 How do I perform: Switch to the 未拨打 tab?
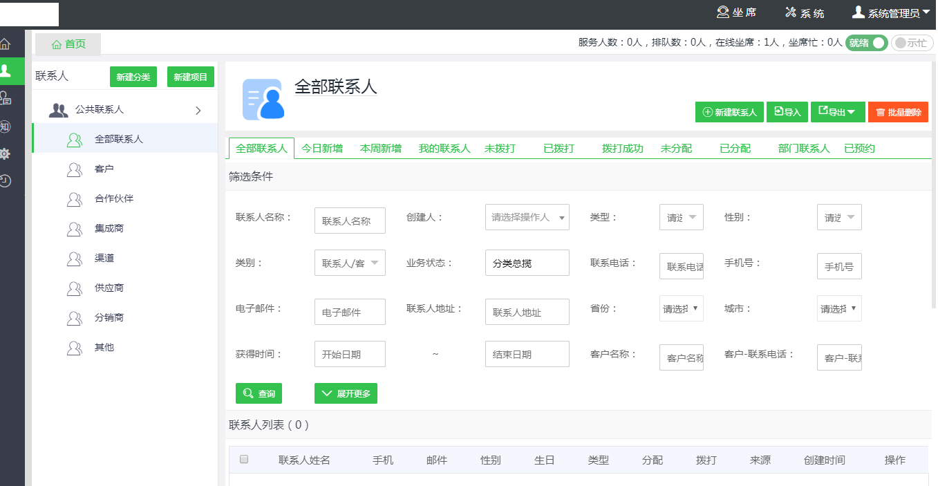click(x=500, y=149)
